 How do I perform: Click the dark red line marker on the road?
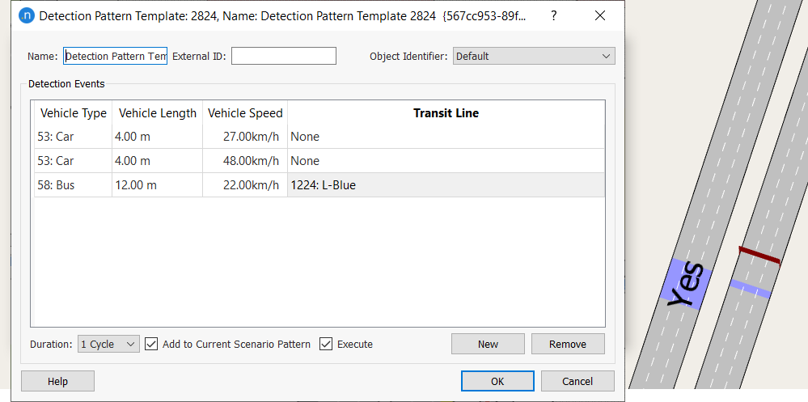[x=759, y=255]
